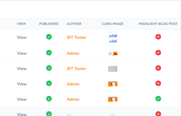Image resolution: width=181 pixels, height=116 pixels.
Task: Click the green Published checkmark in the first row
Action: pyautogui.click(x=49, y=37)
